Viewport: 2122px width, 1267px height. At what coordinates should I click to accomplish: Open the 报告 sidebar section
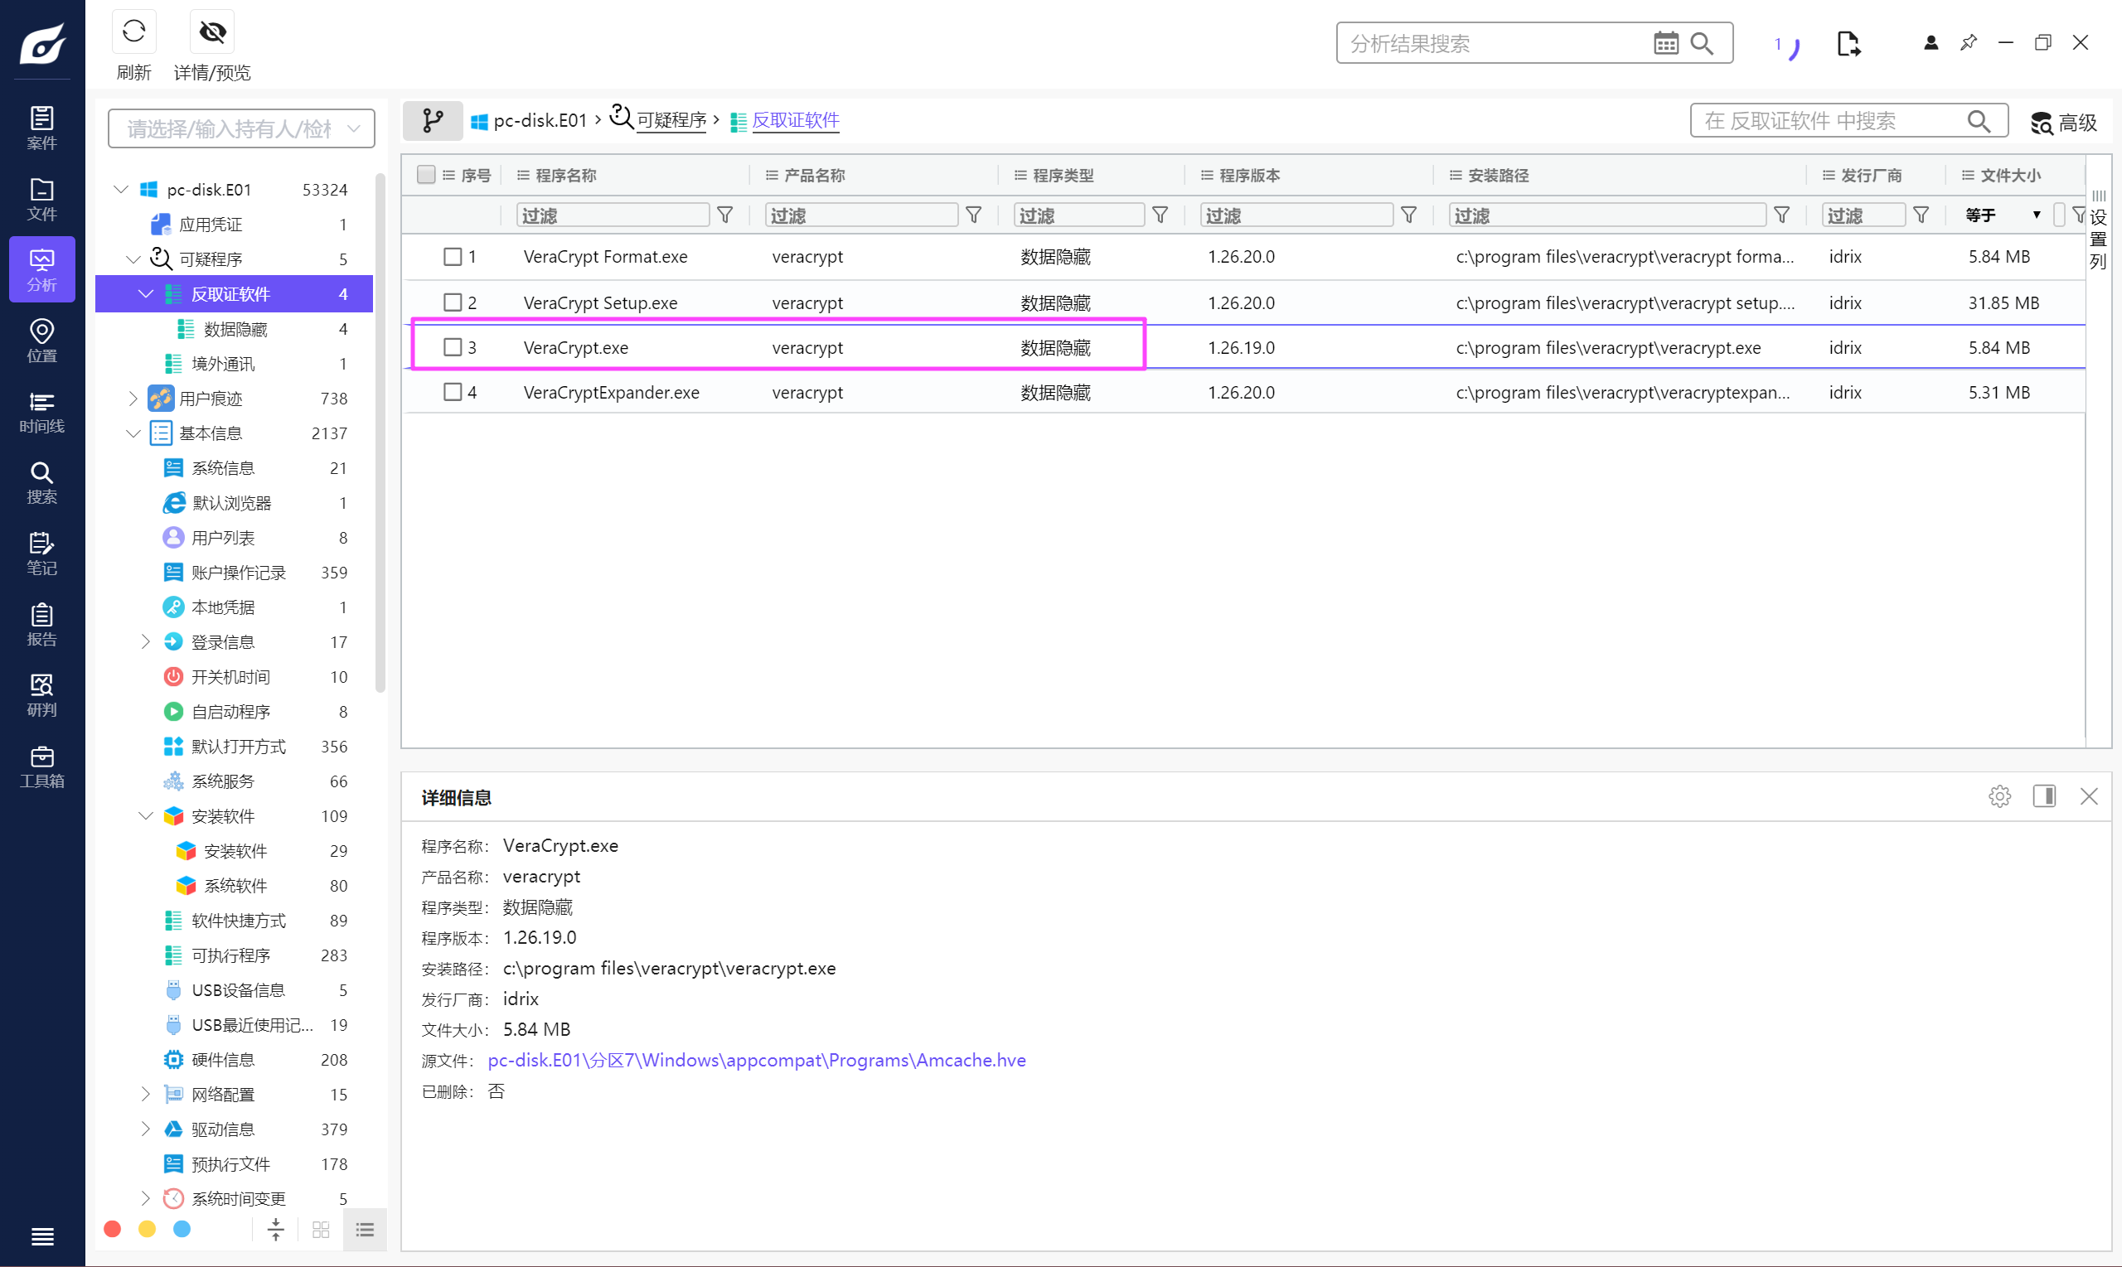point(41,624)
